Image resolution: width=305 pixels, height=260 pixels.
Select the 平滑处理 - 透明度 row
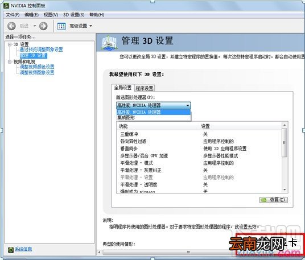point(199,184)
